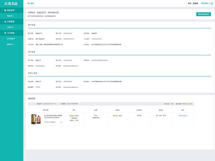Screen dimensions: 215x161
Task: Click the gold coin icon in the price column
Action: click(73, 116)
